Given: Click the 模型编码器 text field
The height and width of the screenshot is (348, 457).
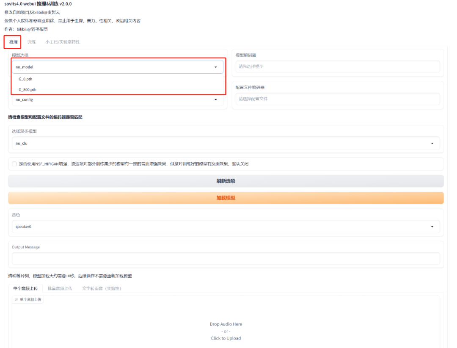Looking at the screenshot, I should tap(338, 66).
